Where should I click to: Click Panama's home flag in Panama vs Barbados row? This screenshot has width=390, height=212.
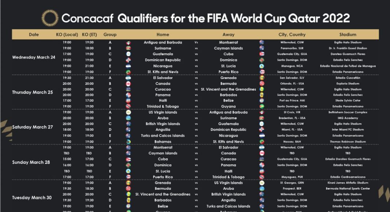pyautogui.click(x=128, y=95)
